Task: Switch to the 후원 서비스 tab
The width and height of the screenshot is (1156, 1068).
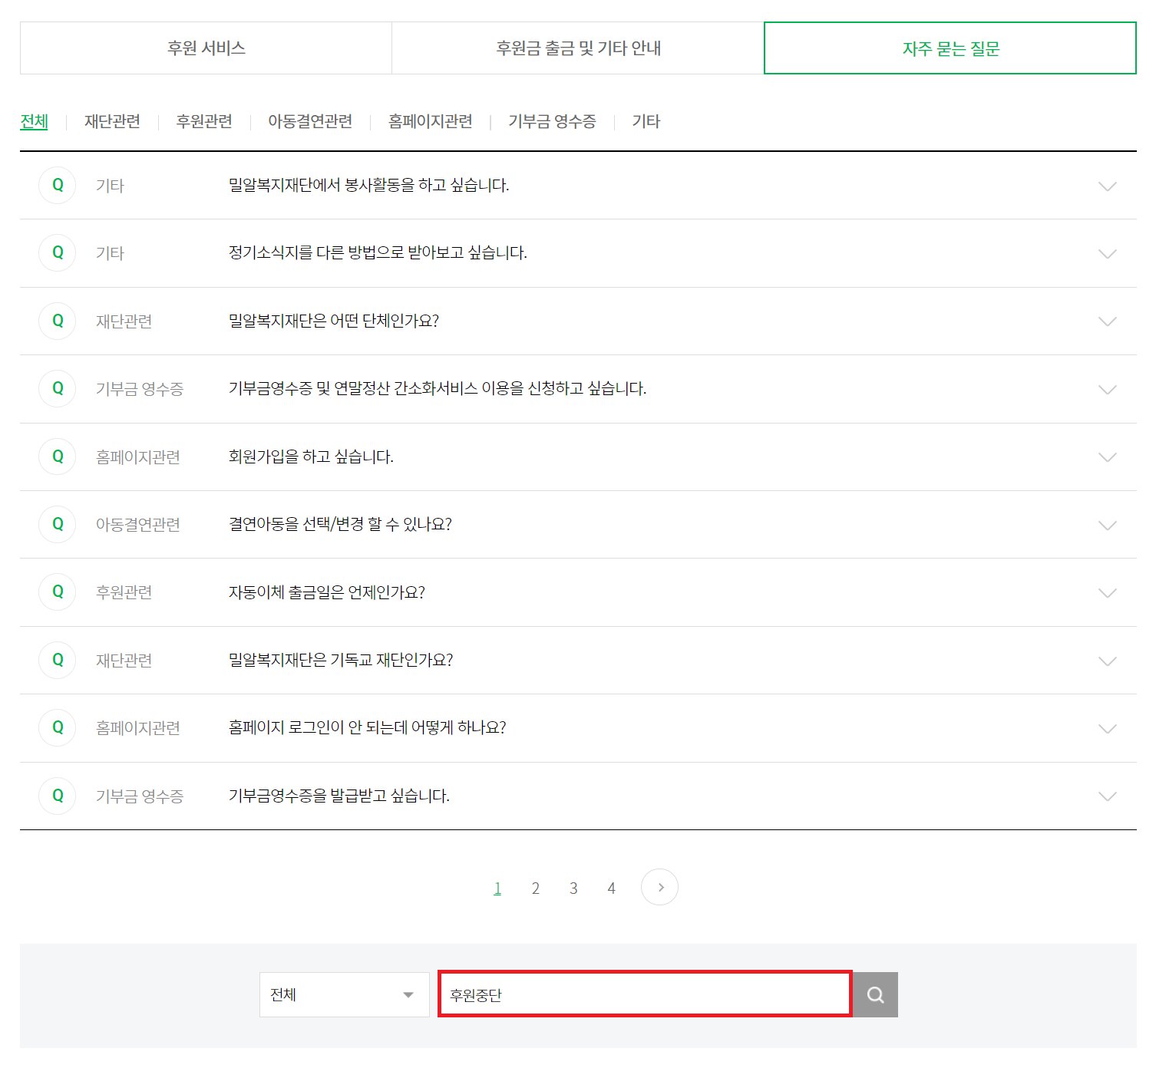Action: tap(205, 48)
